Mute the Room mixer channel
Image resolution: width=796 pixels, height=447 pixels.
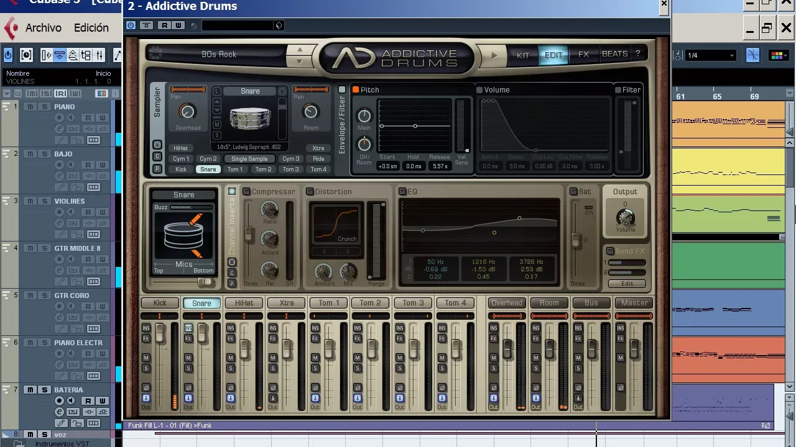[536, 358]
